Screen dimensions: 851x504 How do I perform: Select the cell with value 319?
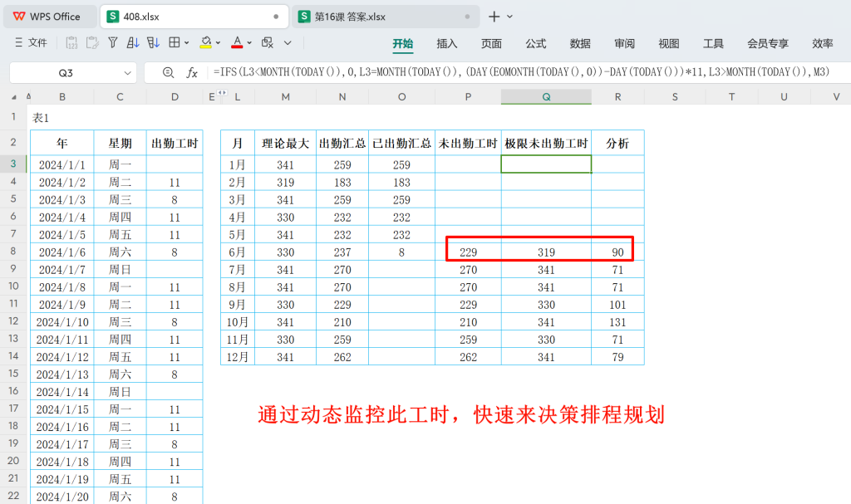546,252
